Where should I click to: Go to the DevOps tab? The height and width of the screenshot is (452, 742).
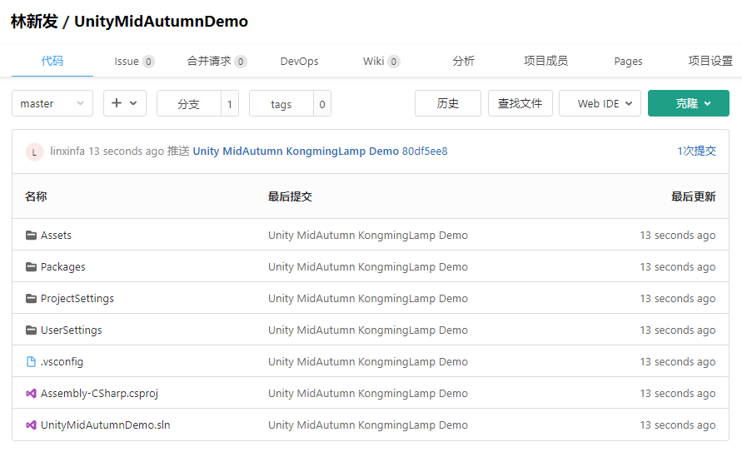[299, 61]
